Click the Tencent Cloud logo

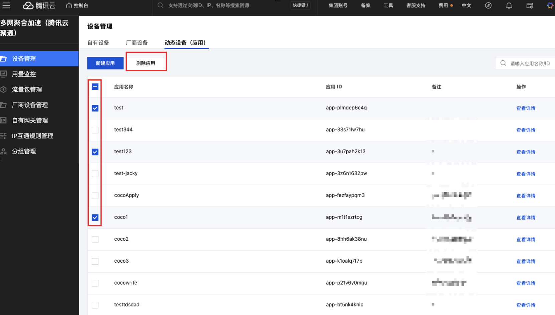pyautogui.click(x=39, y=5)
